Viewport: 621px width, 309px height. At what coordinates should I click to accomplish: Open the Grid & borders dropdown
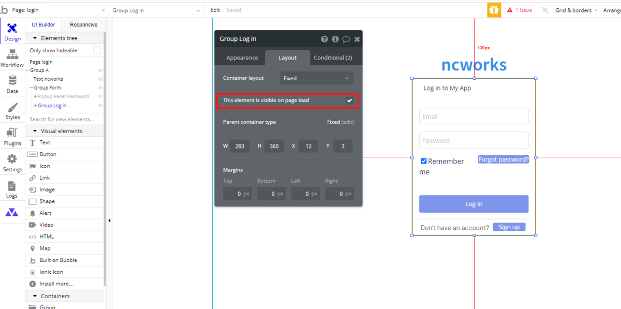click(x=576, y=10)
